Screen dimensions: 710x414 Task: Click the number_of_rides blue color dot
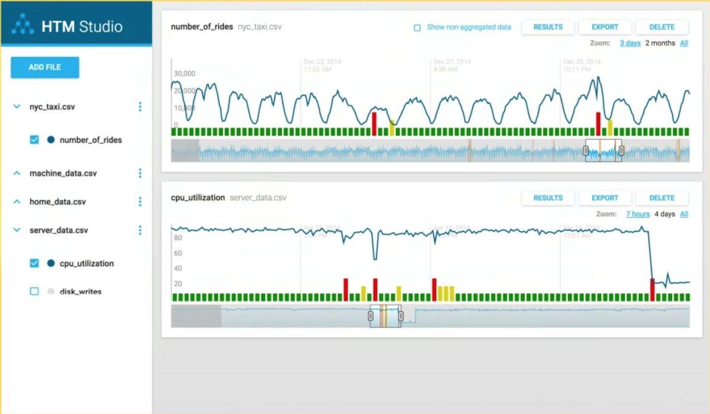pyautogui.click(x=51, y=140)
